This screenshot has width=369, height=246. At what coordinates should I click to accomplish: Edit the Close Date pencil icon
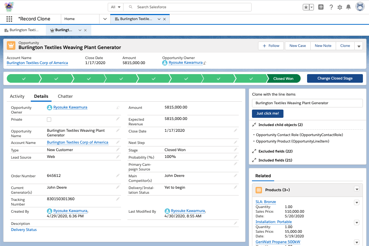tap(236, 130)
